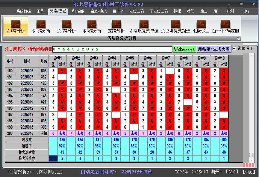Select the 2025006 period cell
This screenshot has width=259, height=177.
(27, 71)
